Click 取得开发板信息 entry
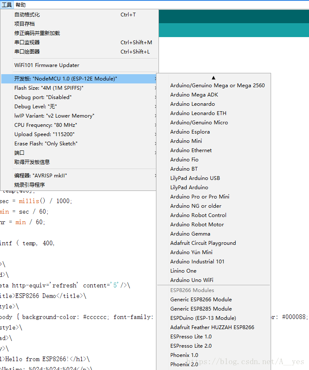Viewport: 309px width, 370px height. tap(79, 162)
